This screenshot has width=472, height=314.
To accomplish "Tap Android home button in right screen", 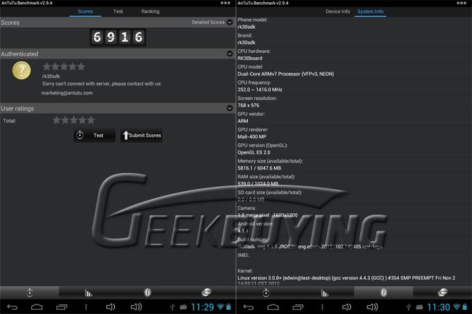I will (x=273, y=307).
